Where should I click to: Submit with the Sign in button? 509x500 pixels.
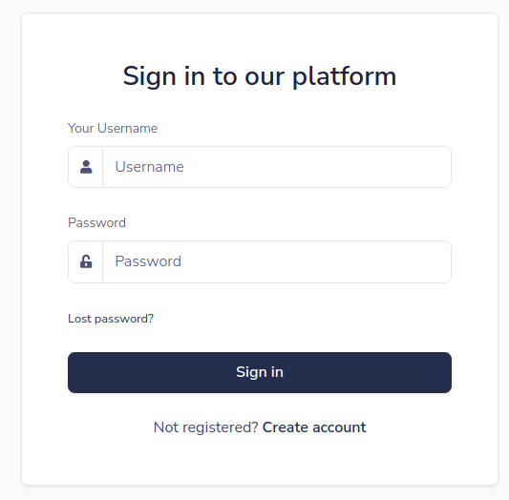260,372
